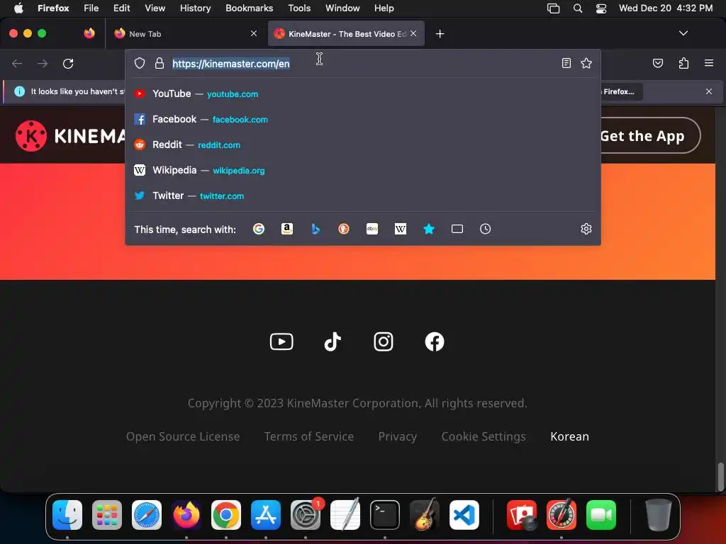Search with eBay icon
The height and width of the screenshot is (544, 726).
coord(372,229)
